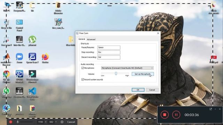Click the capture width field showing 1190
Screen dimensions: 223x125
coord(40,122)
